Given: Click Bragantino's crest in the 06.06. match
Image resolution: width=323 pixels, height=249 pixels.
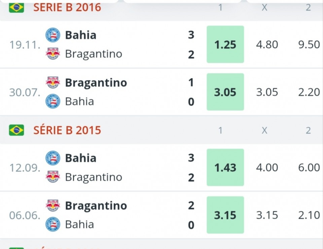Looking at the screenshot, I should click(x=53, y=206).
